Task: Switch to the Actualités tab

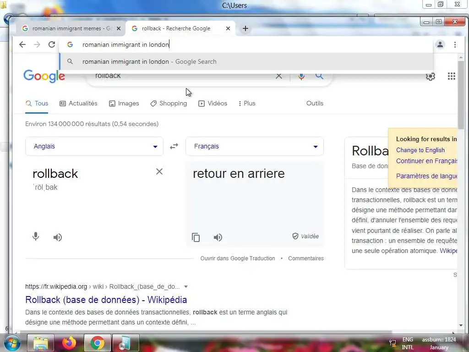Action: pos(79,103)
